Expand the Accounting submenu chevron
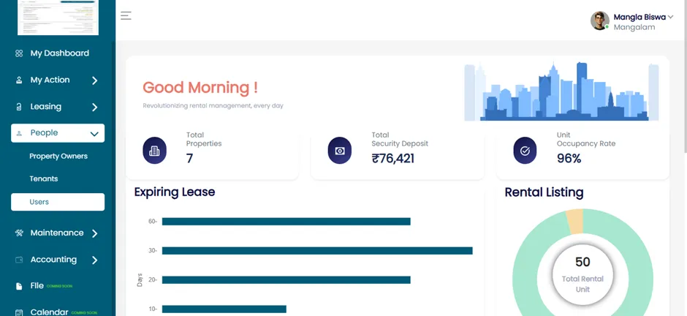 (94, 260)
